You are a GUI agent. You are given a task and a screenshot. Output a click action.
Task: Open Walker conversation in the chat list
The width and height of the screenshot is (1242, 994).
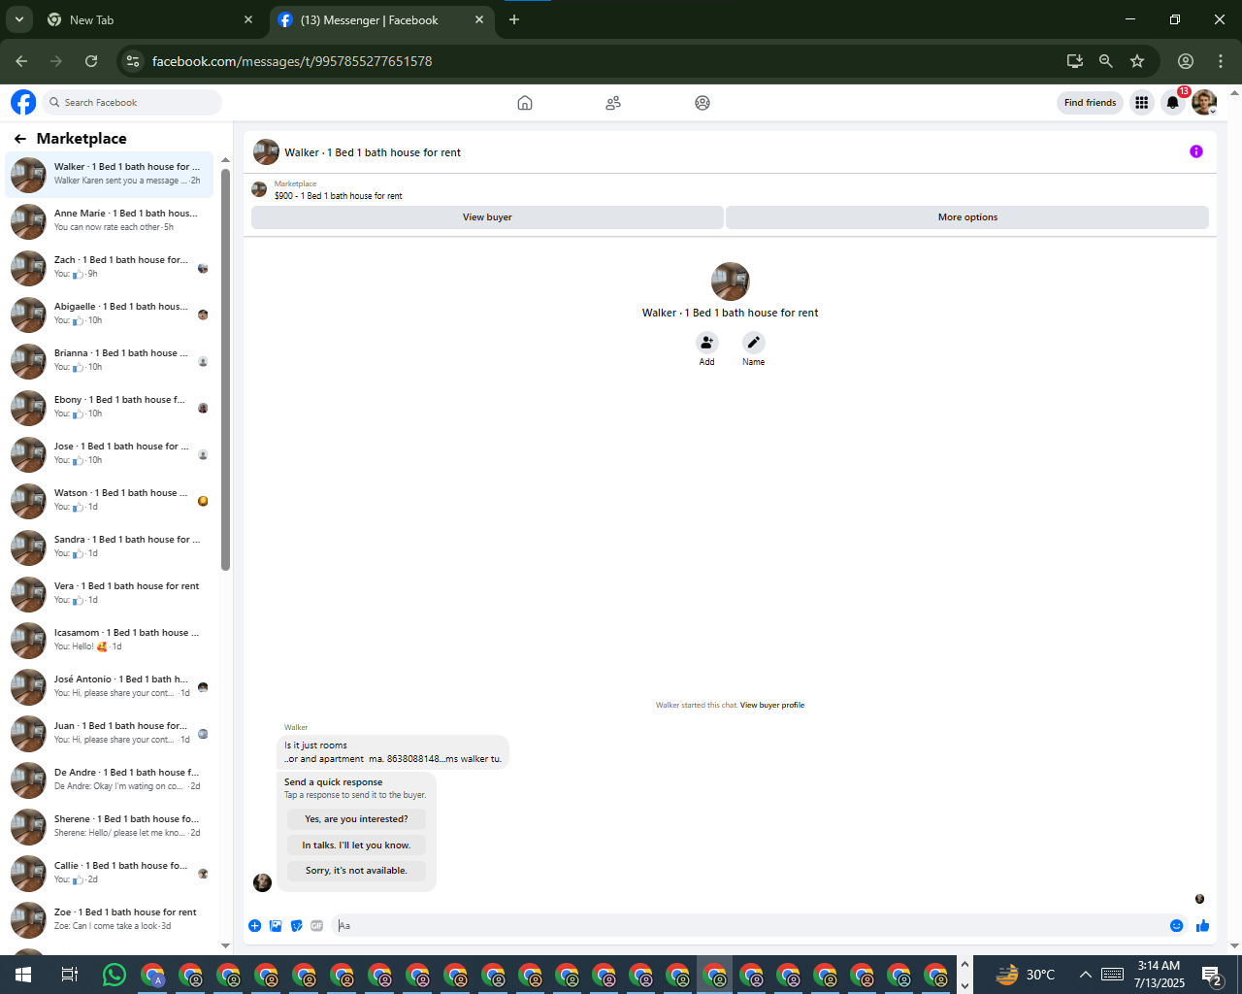pos(110,174)
